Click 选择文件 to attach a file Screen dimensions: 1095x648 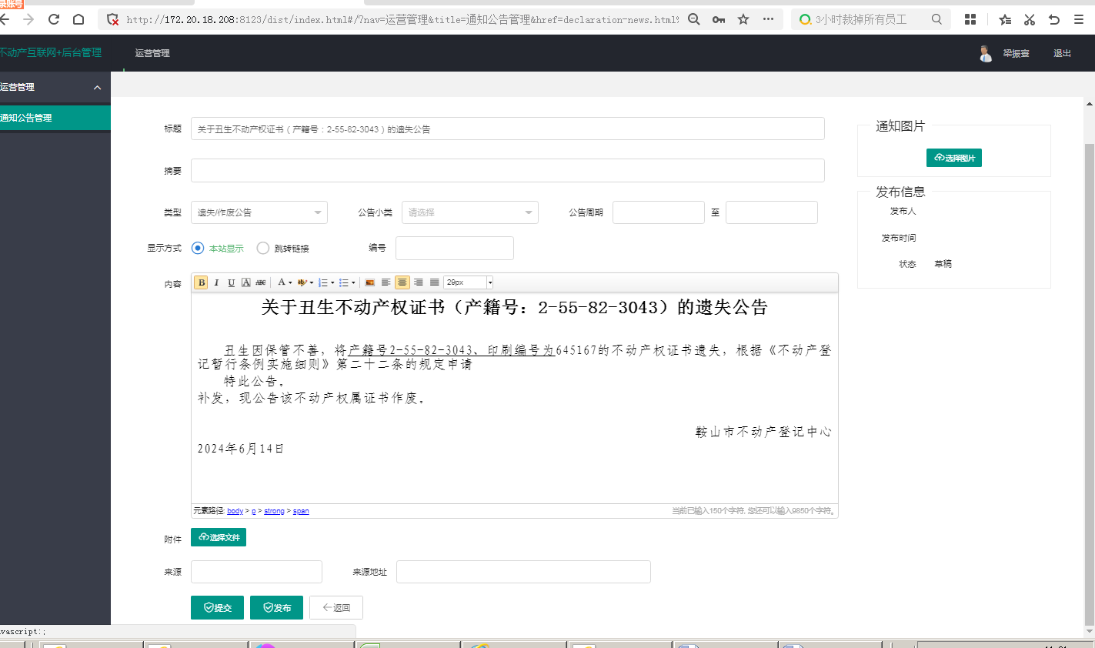pos(219,537)
